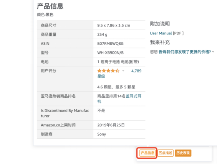Expand the lower price chevron arrow
The image size is (217, 164).
click(x=213, y=52)
